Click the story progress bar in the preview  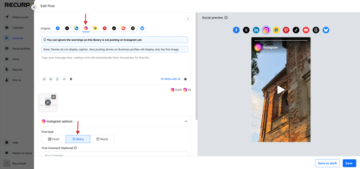pos(281,41)
